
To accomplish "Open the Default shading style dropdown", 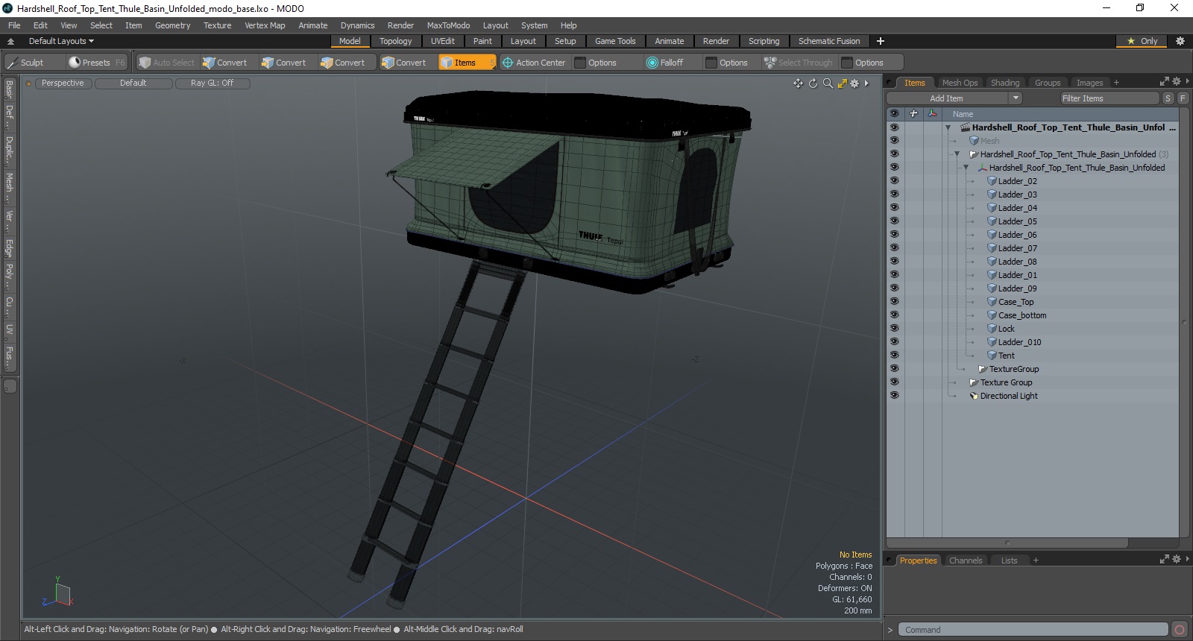I will [x=133, y=83].
